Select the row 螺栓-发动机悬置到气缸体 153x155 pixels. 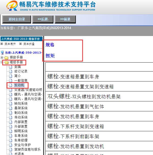99,106
